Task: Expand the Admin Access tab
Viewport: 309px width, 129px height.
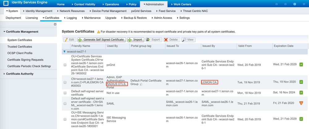Action: pos(161,18)
